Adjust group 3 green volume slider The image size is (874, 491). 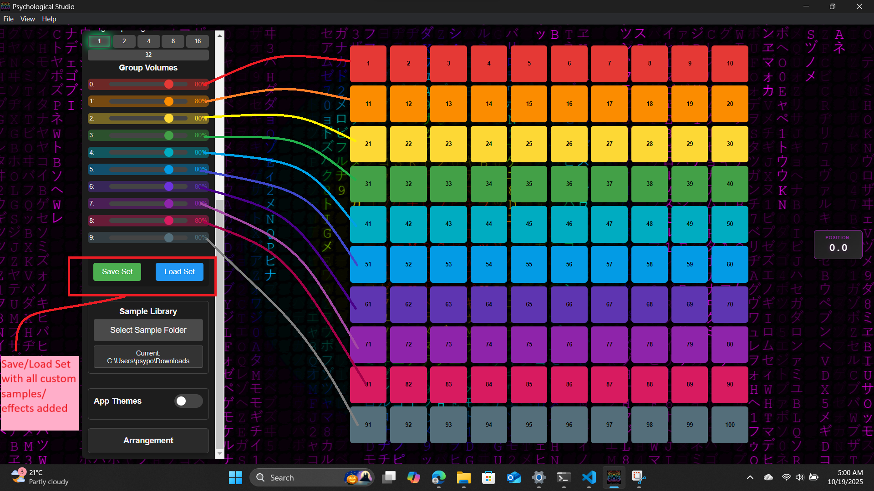pyautogui.click(x=169, y=135)
